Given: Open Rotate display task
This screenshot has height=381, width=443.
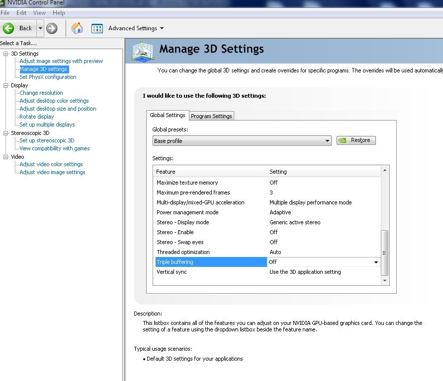Looking at the screenshot, I should [36, 117].
